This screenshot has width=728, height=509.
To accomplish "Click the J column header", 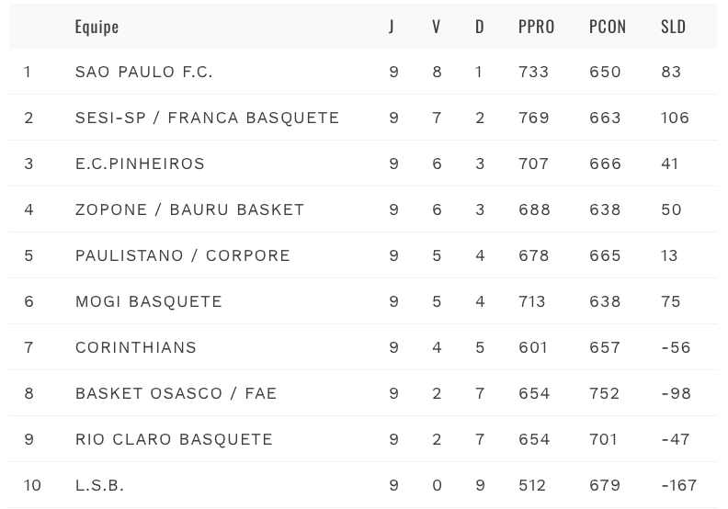I will [392, 27].
